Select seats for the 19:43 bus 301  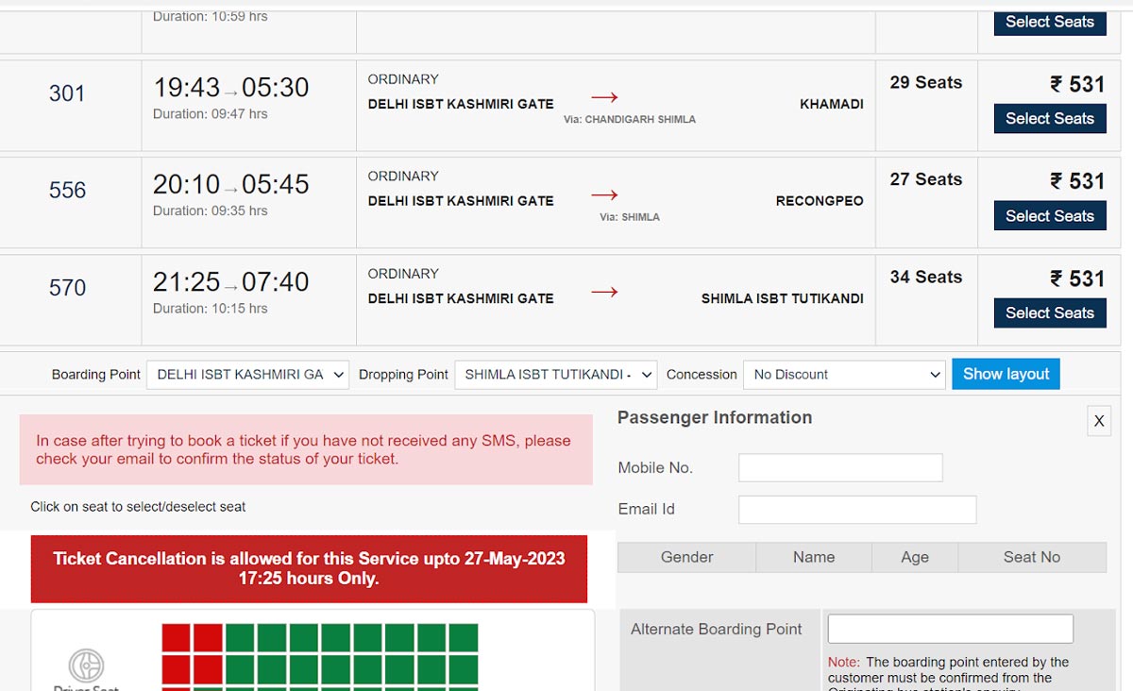click(1049, 119)
